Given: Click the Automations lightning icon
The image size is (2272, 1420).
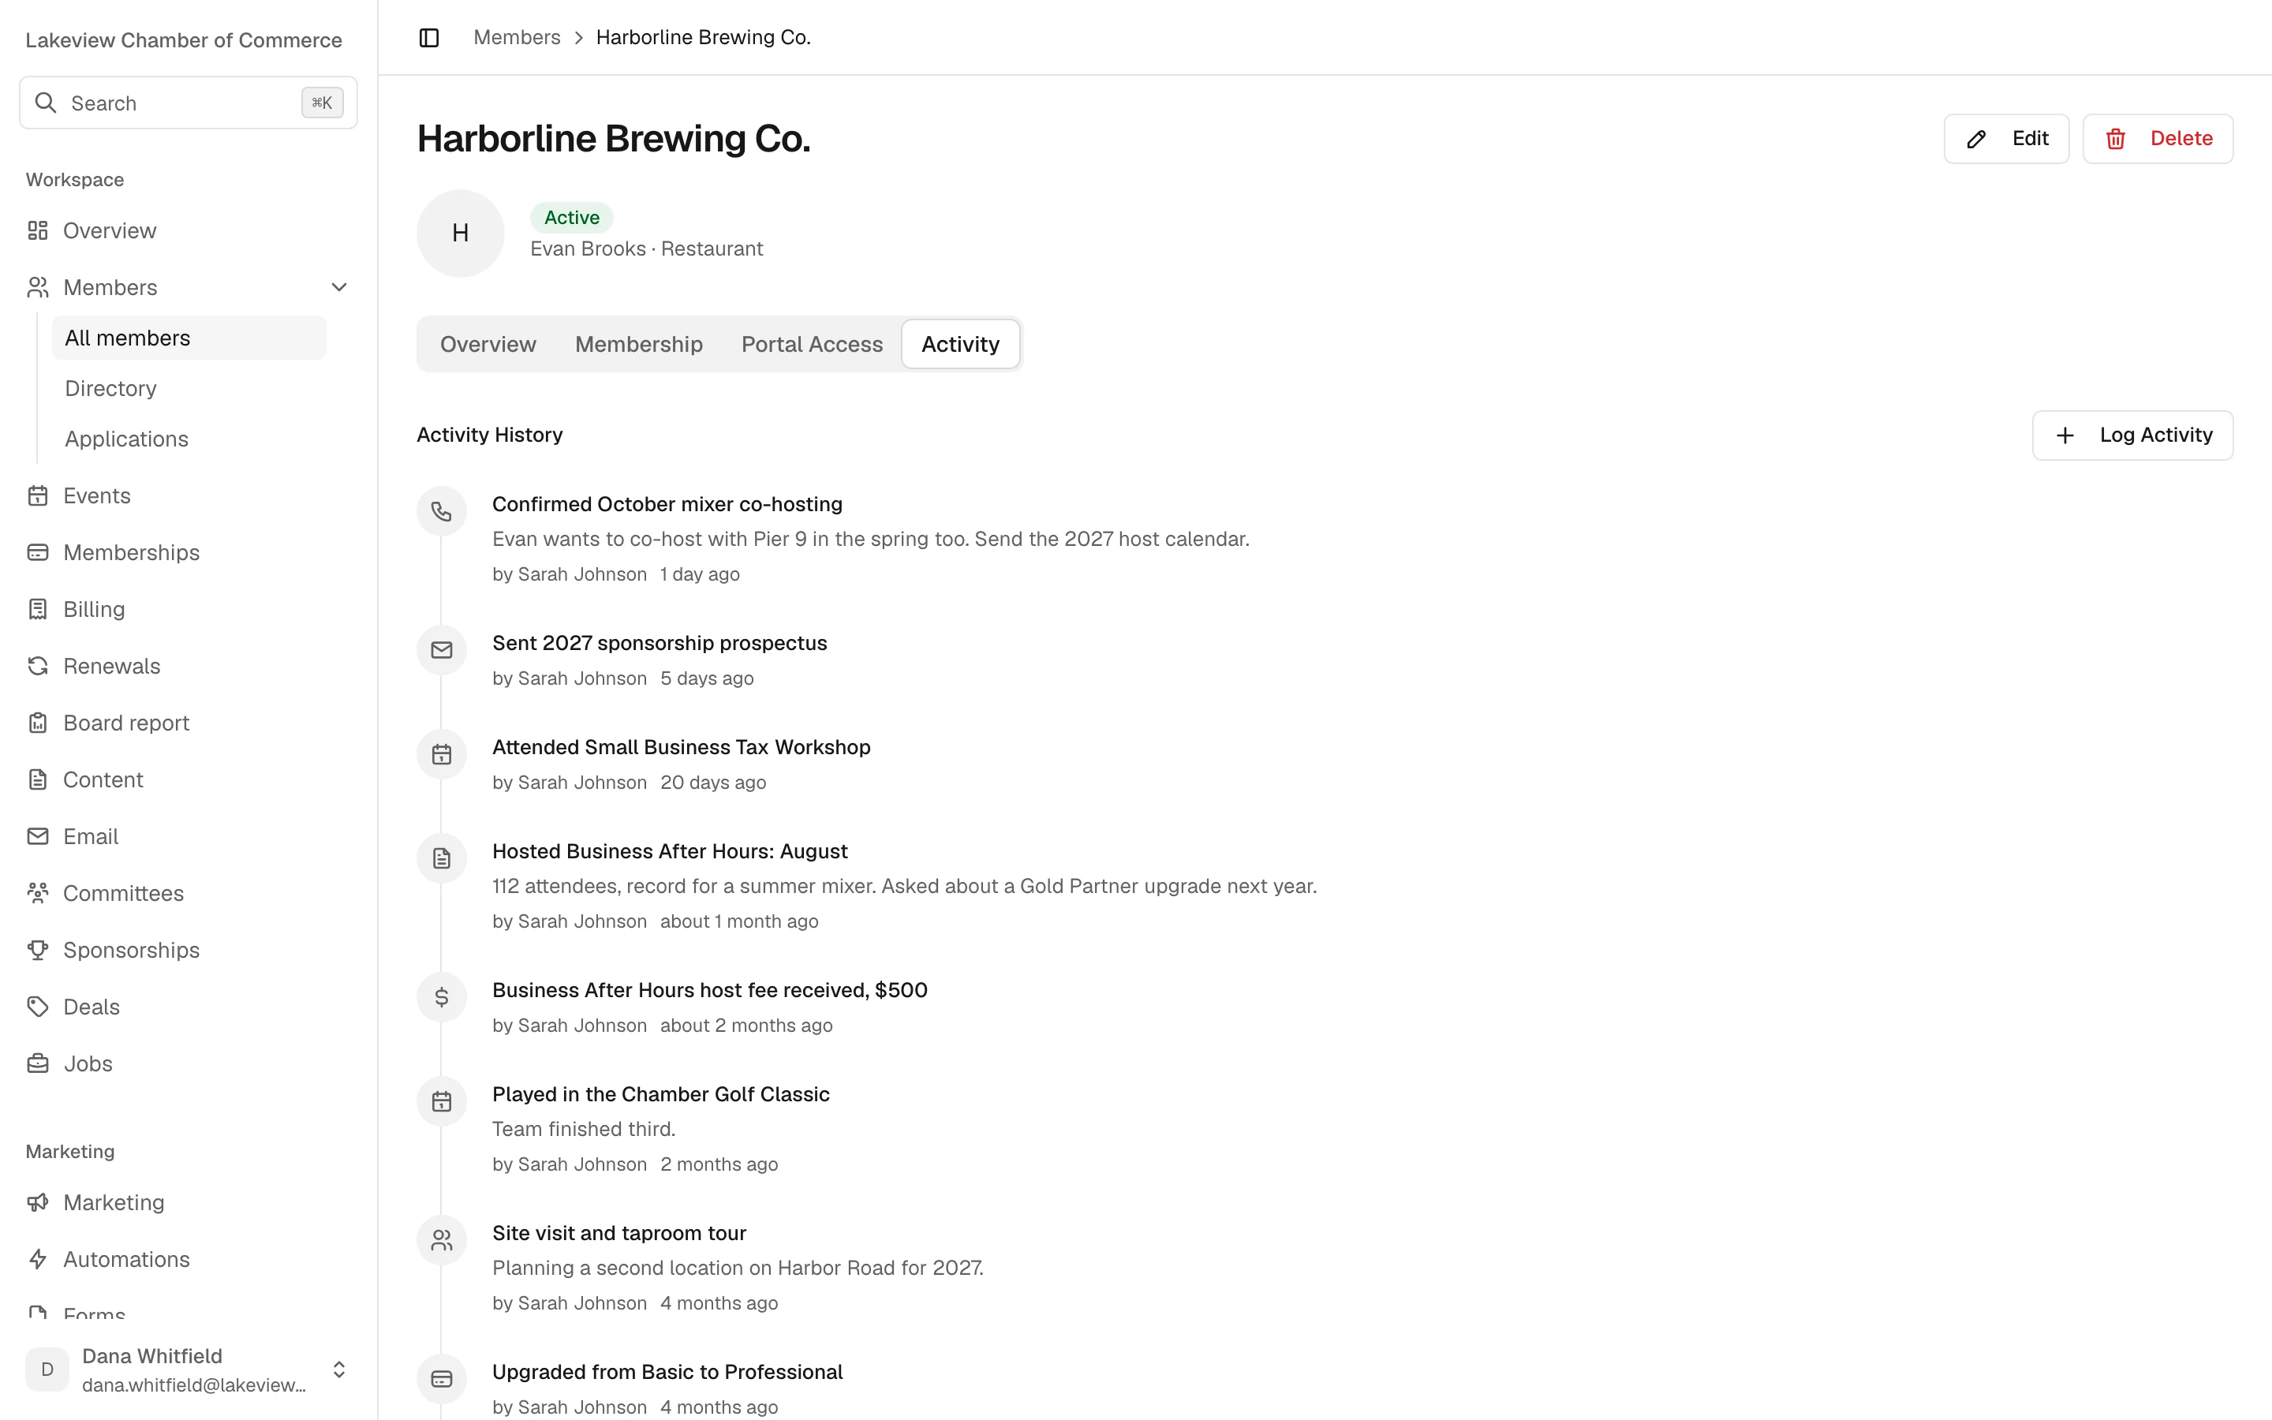Looking at the screenshot, I should pos(38,1259).
